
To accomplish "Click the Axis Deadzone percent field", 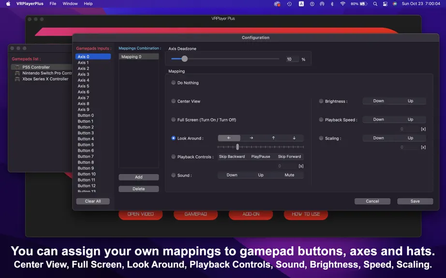I will point(292,59).
